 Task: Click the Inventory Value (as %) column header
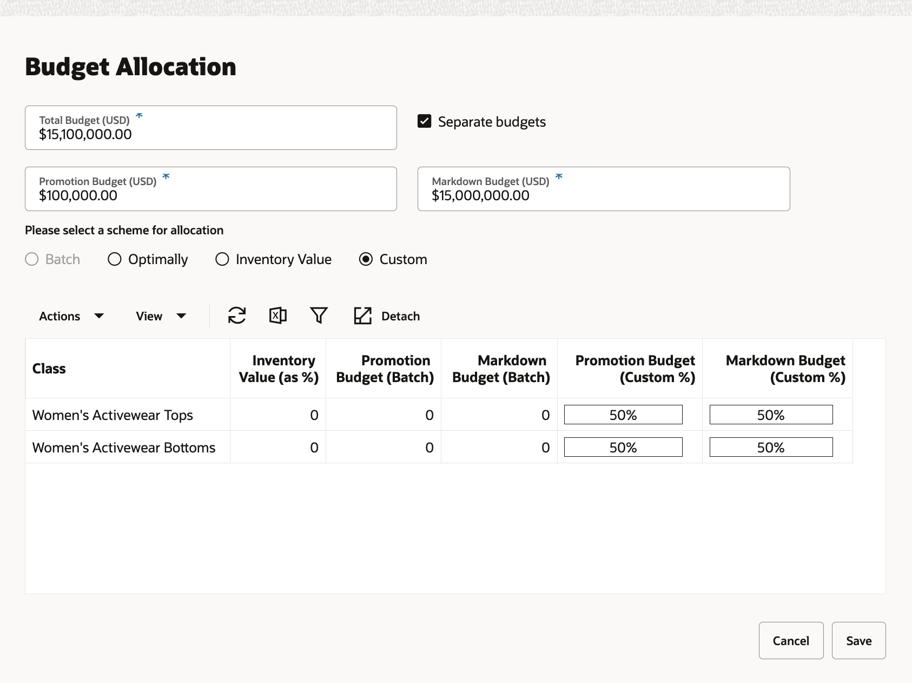pyautogui.click(x=279, y=369)
